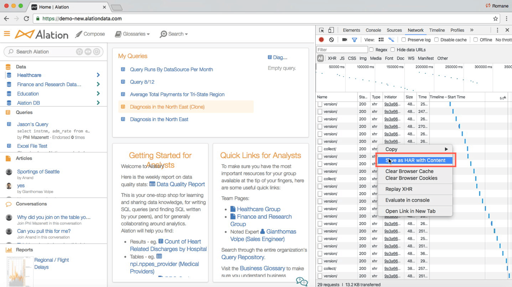
Task: Stop recording the network log (red dot)
Action: click(x=321, y=40)
